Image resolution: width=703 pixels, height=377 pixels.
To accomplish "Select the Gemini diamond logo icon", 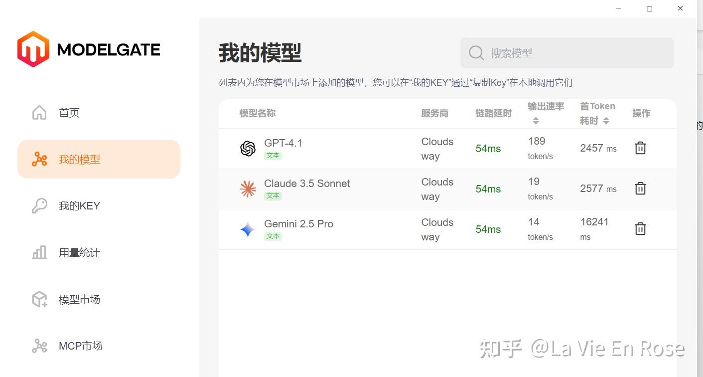I will (248, 229).
